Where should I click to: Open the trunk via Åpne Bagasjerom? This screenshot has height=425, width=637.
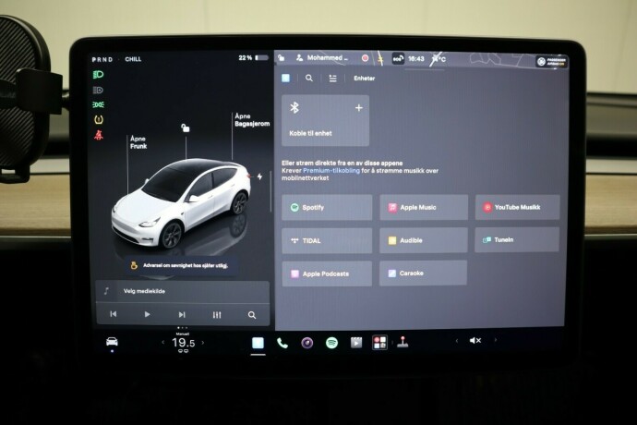(252, 120)
